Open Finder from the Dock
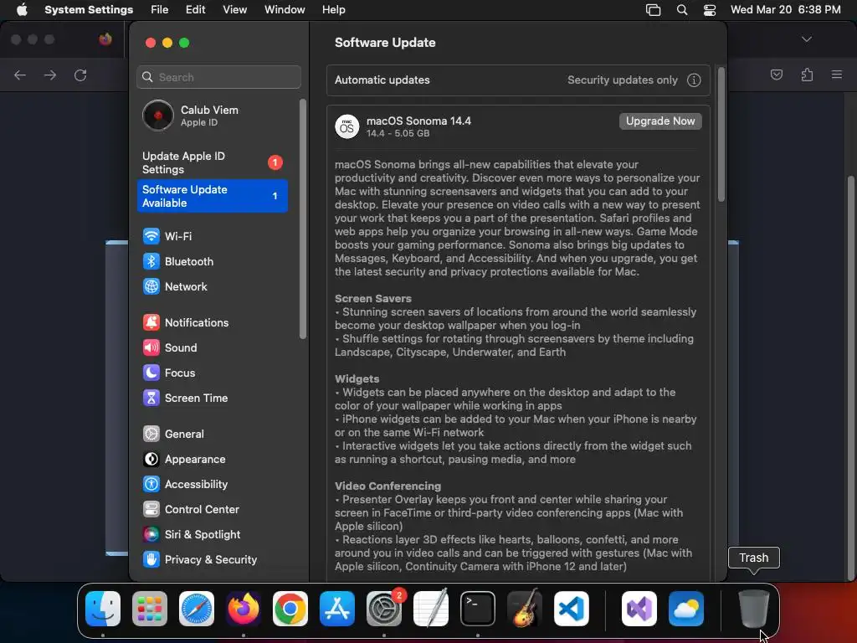The image size is (857, 643). pos(103,609)
